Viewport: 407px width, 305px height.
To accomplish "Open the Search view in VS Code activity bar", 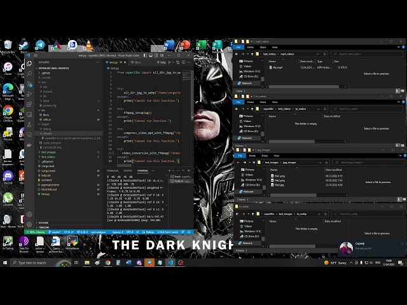I will [29, 74].
